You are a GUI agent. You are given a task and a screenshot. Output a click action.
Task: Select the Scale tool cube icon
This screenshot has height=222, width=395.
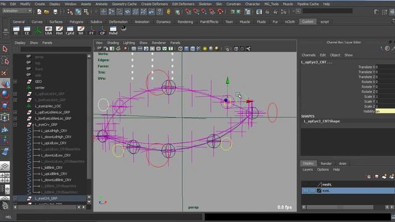tap(5, 106)
